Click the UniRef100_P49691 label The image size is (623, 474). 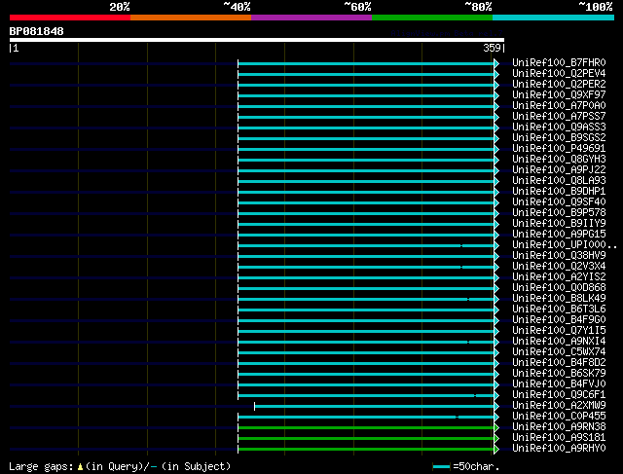[x=559, y=149]
